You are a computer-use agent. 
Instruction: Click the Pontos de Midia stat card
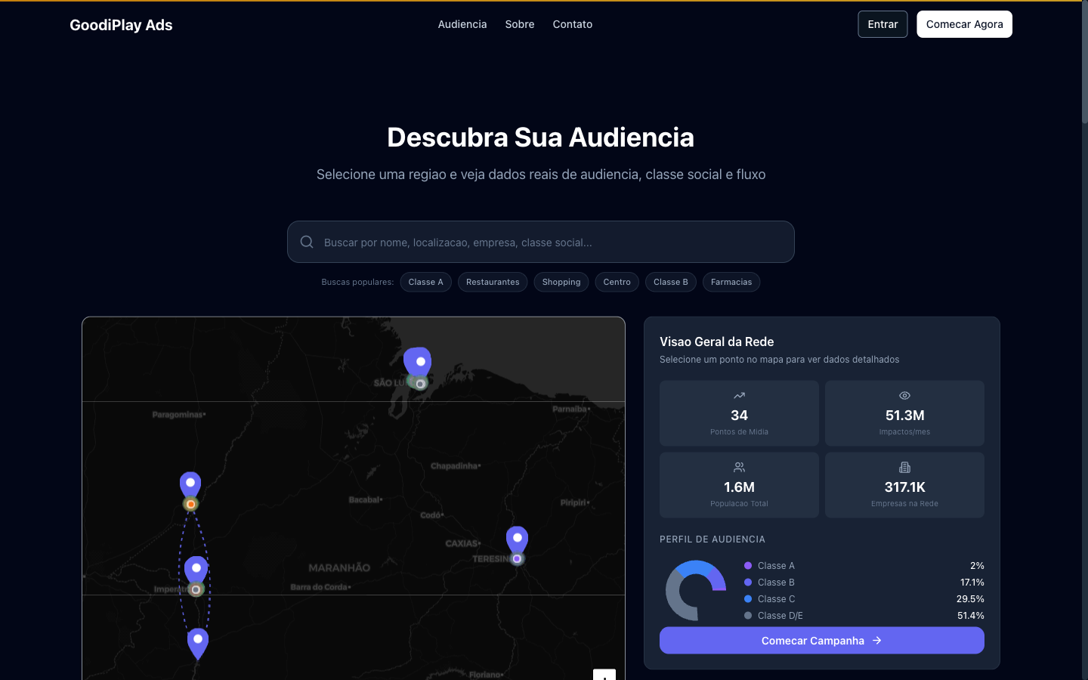click(x=739, y=413)
